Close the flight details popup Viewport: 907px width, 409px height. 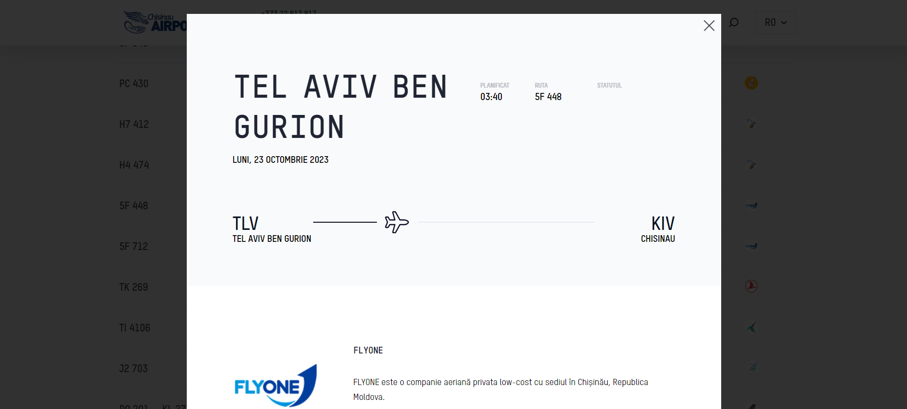[709, 26]
